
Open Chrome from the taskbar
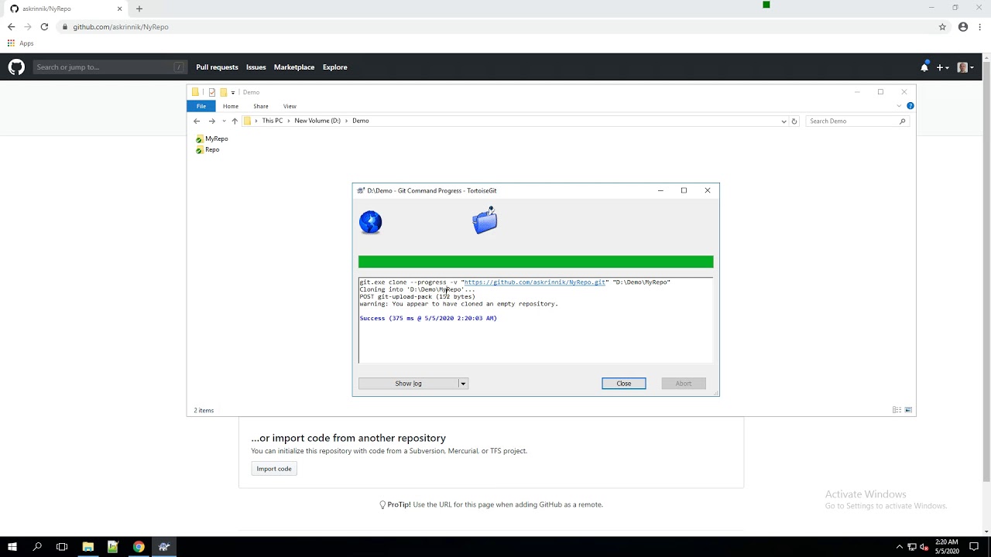click(x=139, y=547)
